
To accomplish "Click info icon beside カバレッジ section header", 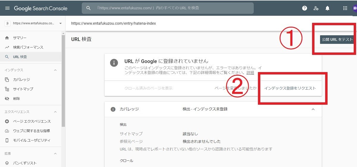I will (113, 109).
